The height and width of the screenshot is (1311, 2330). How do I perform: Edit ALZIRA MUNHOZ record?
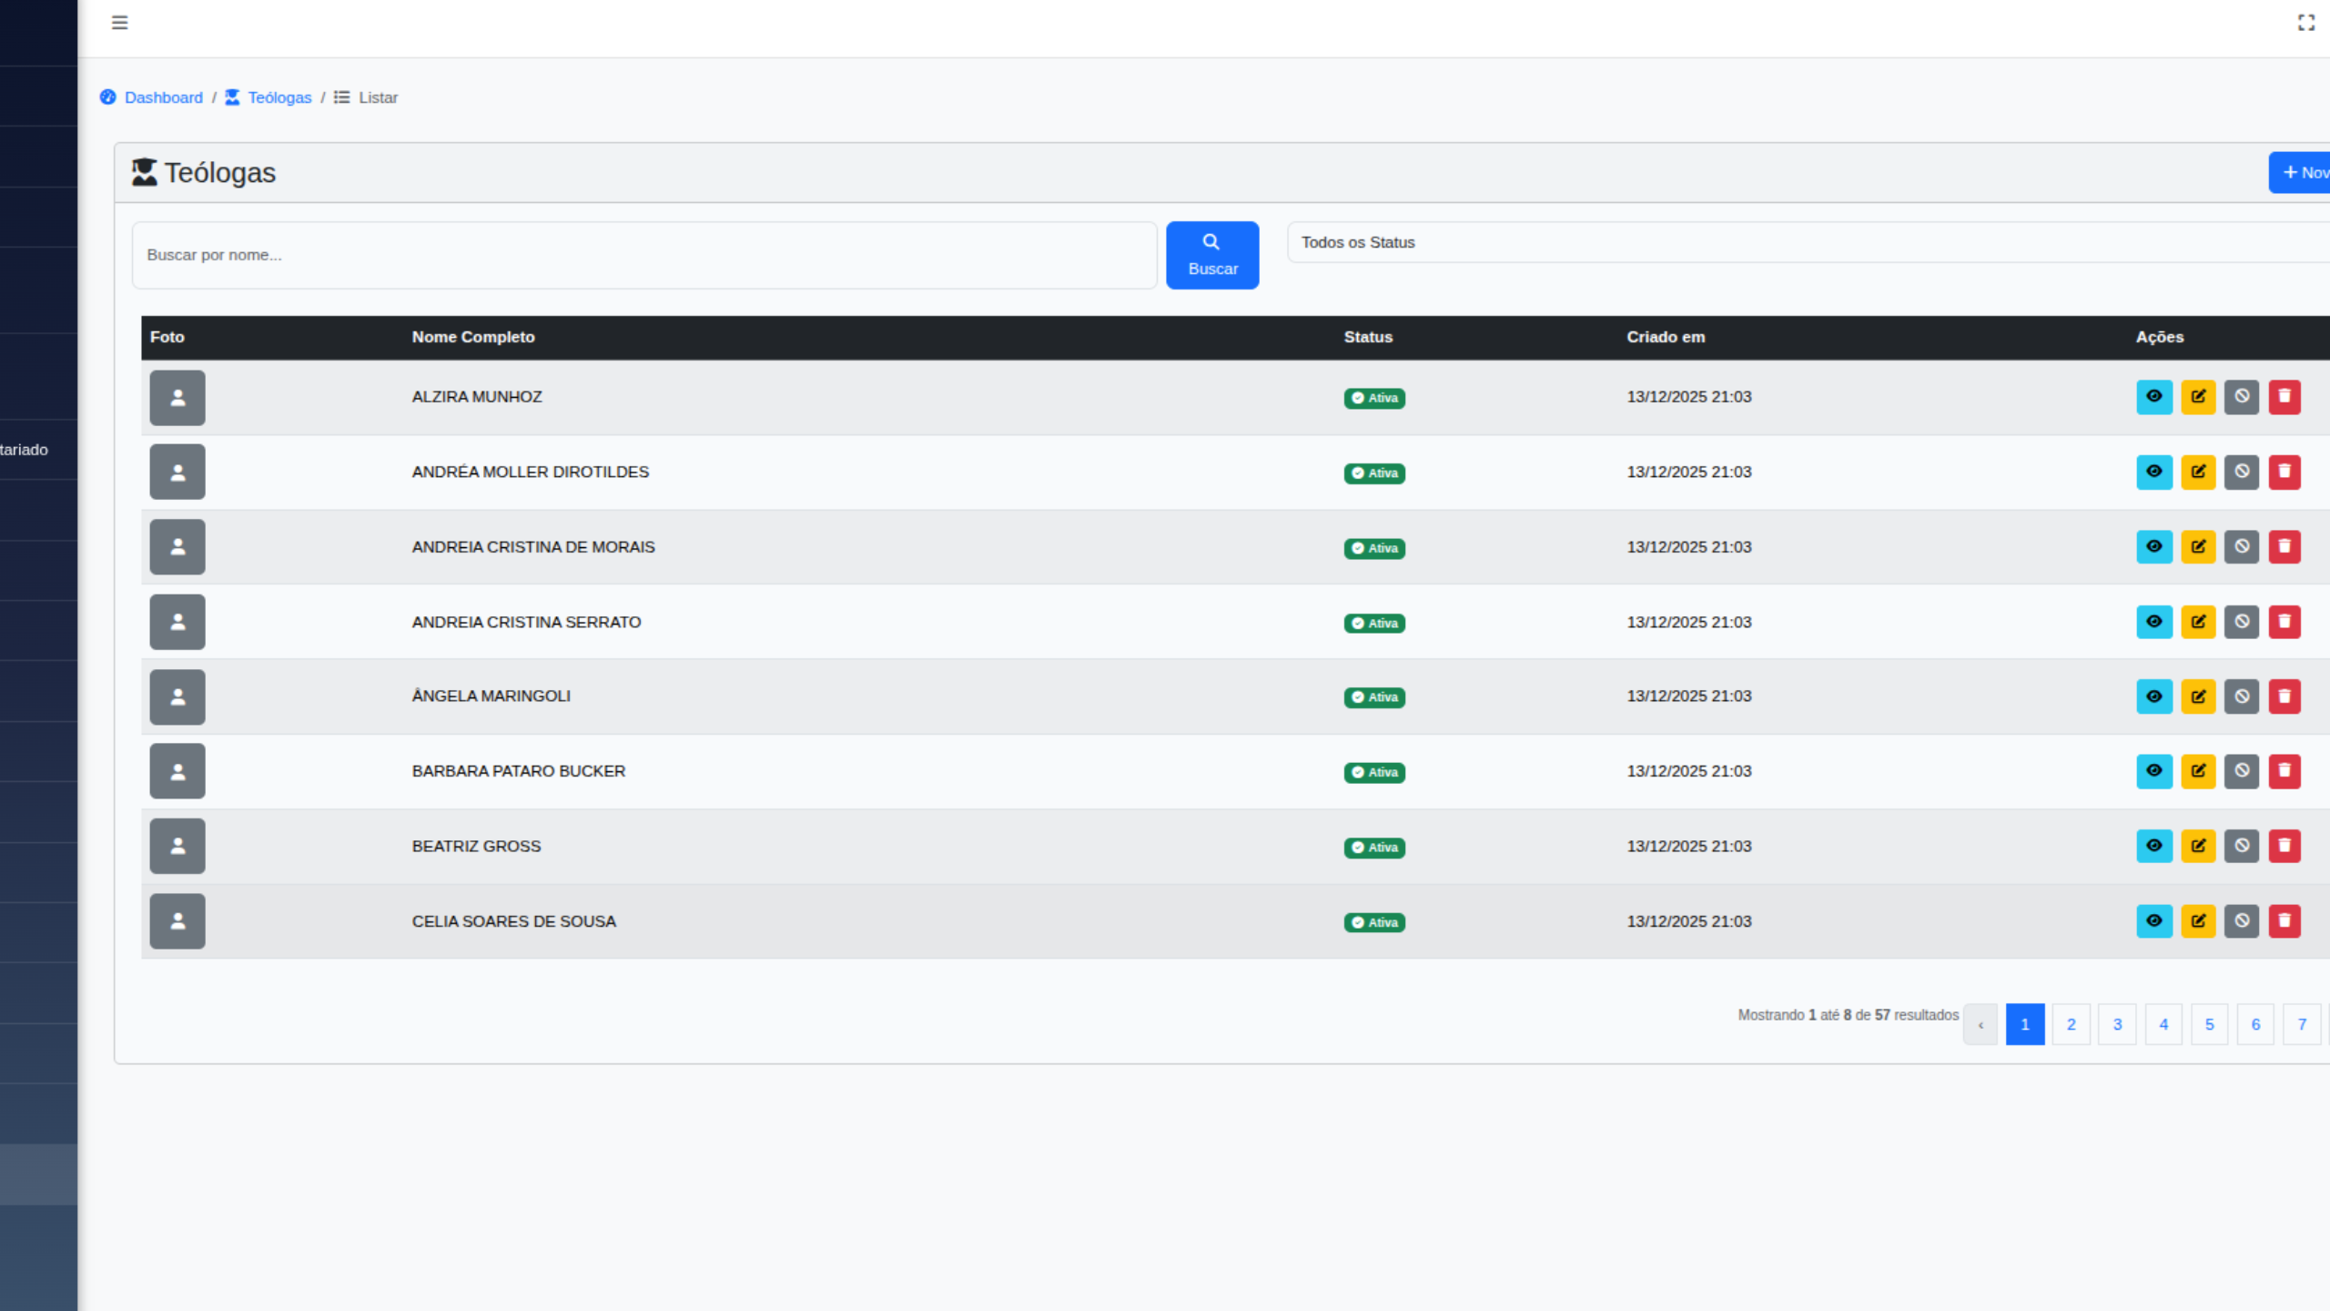[x=2198, y=397]
